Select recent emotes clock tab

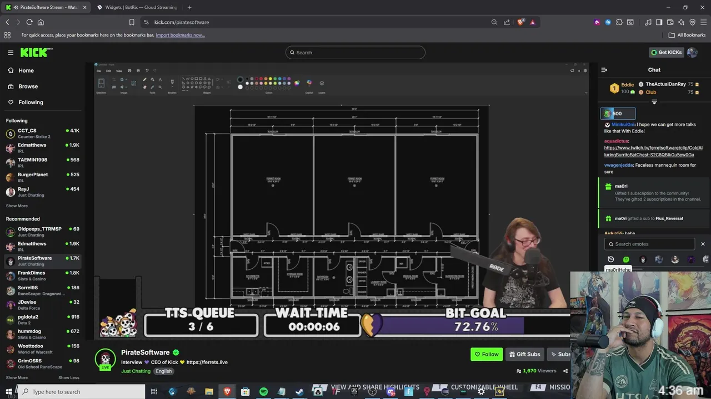tap(611, 259)
